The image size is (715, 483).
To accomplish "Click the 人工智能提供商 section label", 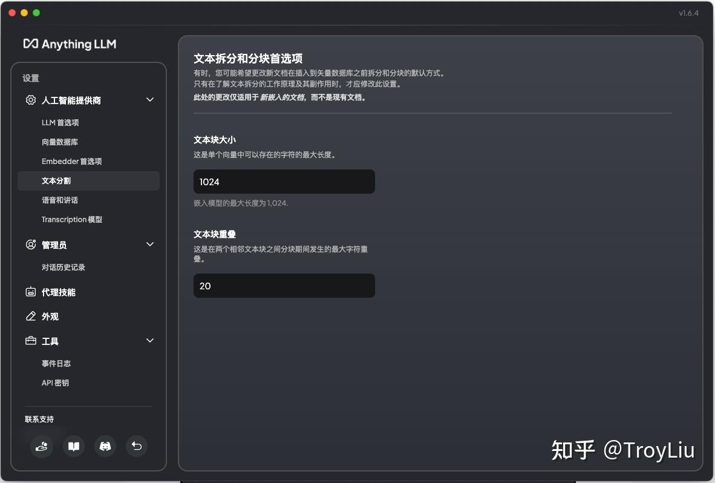I will click(71, 100).
